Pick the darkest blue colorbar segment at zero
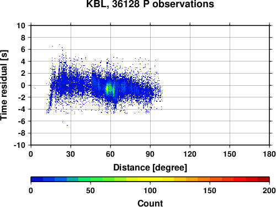The image size is (276, 207). [37, 179]
